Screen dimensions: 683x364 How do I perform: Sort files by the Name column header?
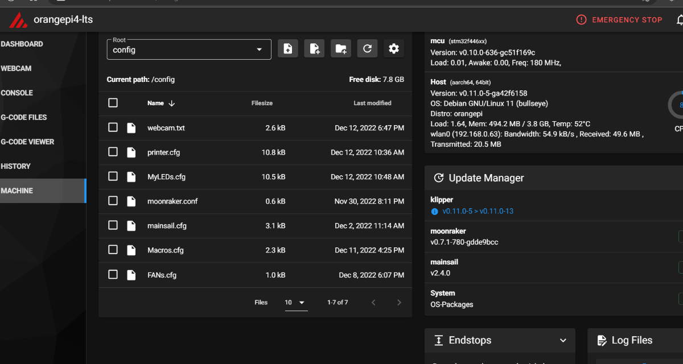pyautogui.click(x=155, y=104)
